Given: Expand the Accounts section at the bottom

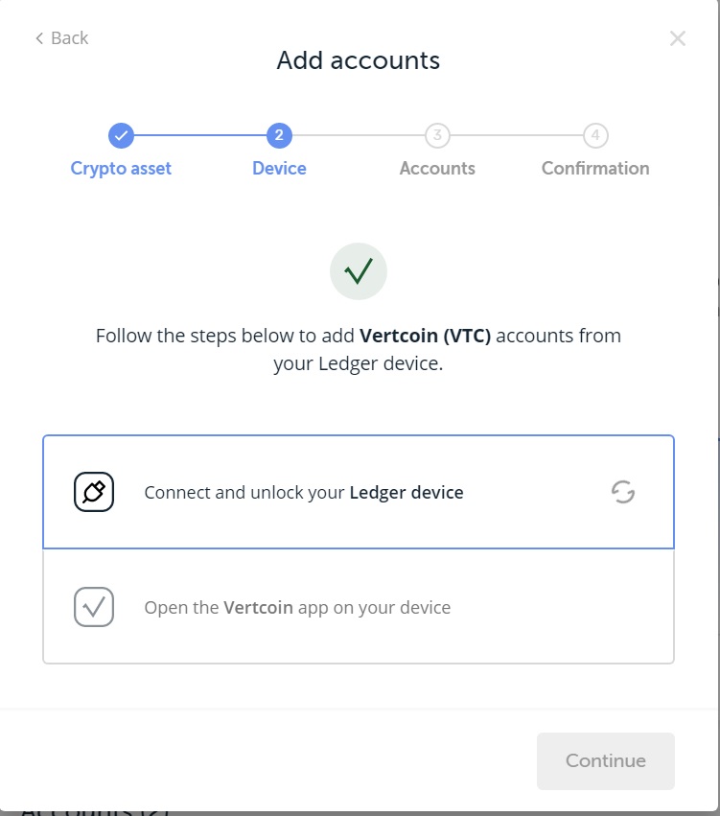Looking at the screenshot, I should [x=96, y=810].
